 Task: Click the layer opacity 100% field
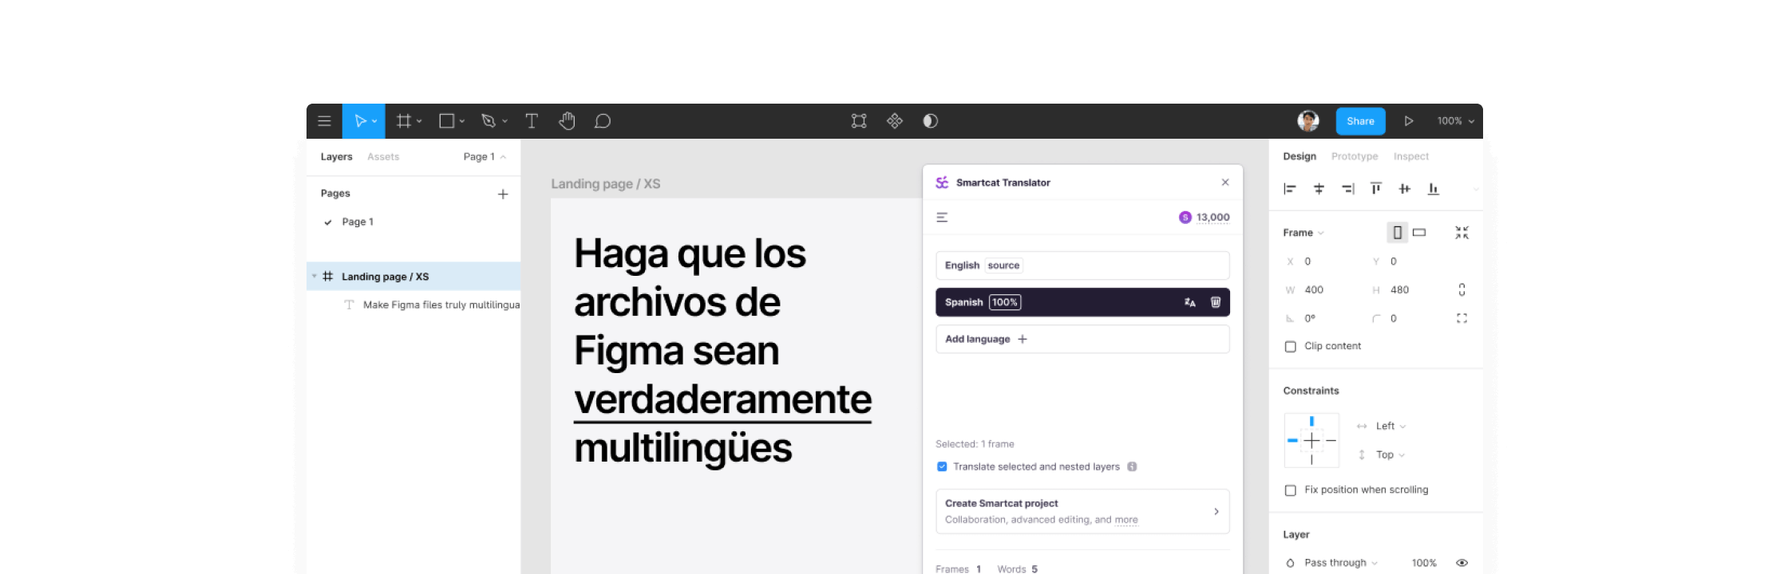point(1424,563)
